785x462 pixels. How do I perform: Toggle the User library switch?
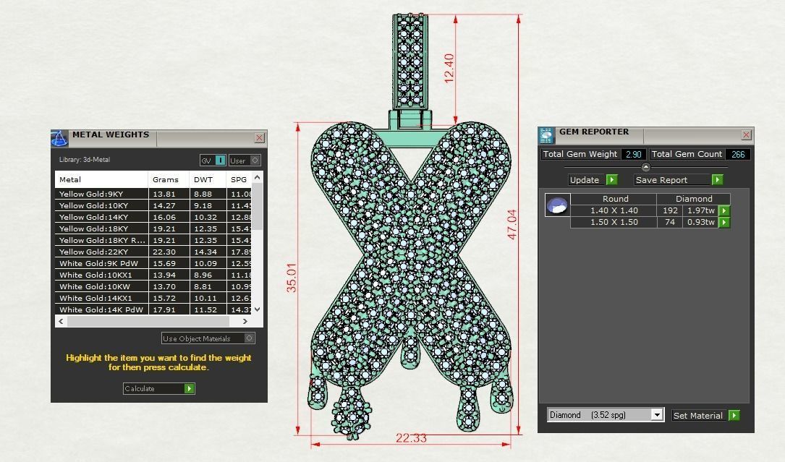point(245,161)
